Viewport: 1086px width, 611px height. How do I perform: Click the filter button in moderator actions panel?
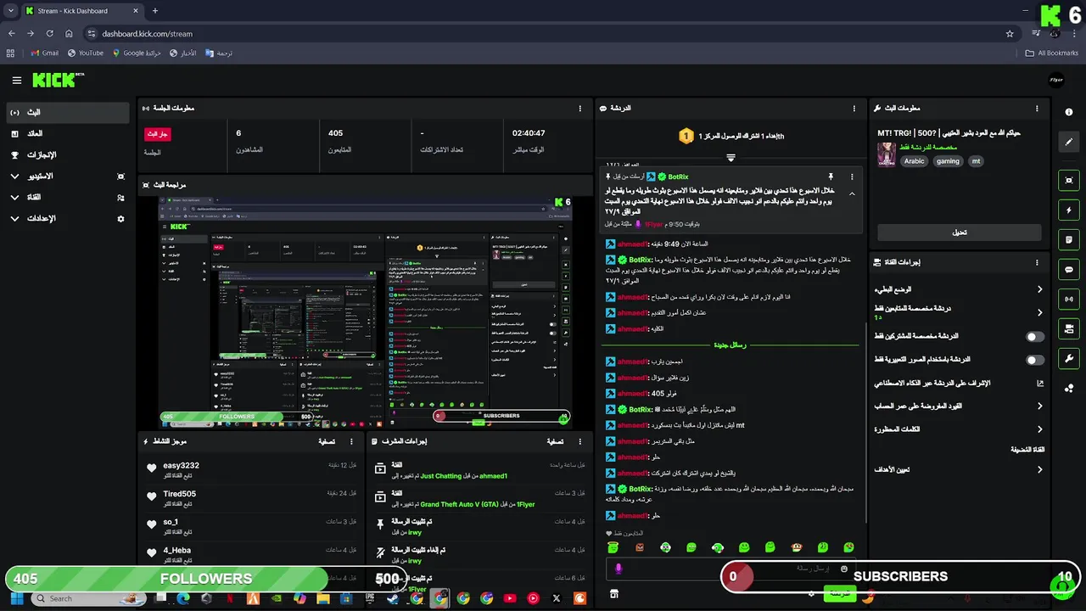555,441
